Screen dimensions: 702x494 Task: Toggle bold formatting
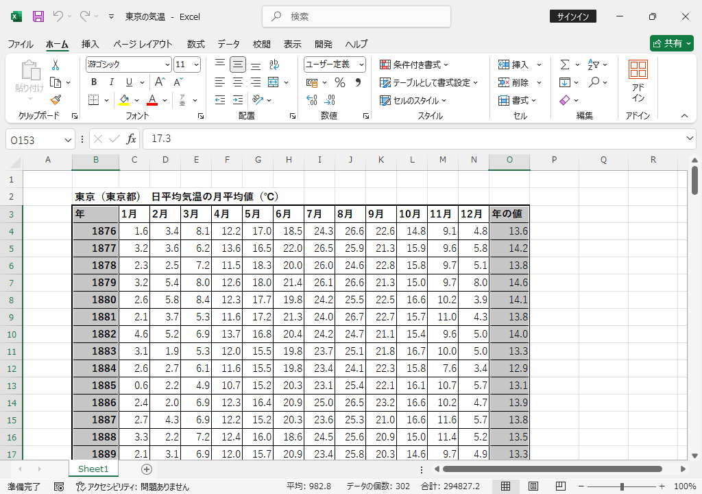93,82
